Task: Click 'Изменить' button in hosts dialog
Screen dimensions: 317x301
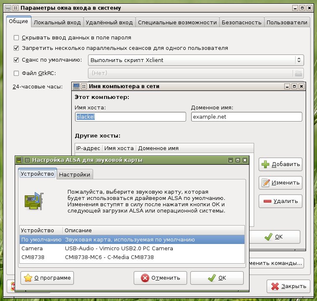Action: click(x=281, y=183)
